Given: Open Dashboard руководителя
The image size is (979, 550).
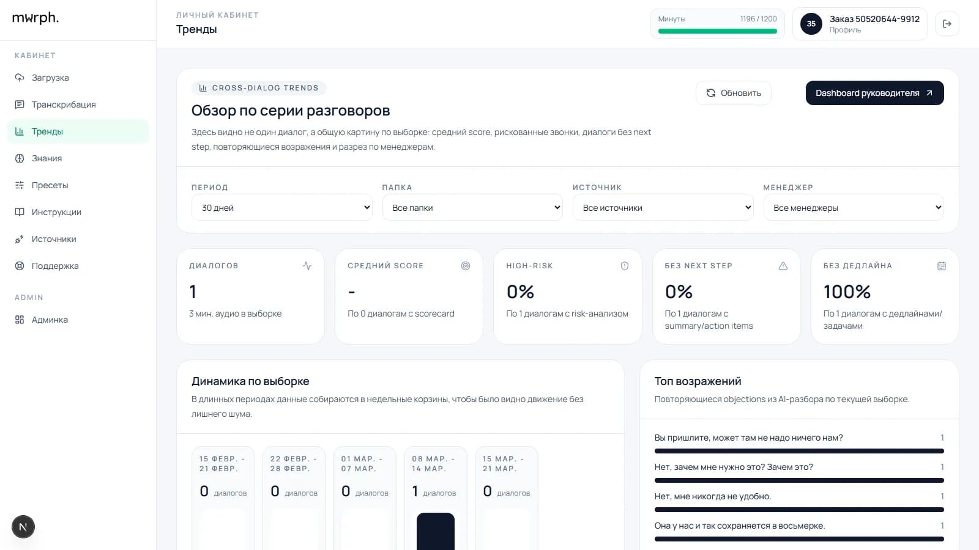Looking at the screenshot, I should pos(874,93).
